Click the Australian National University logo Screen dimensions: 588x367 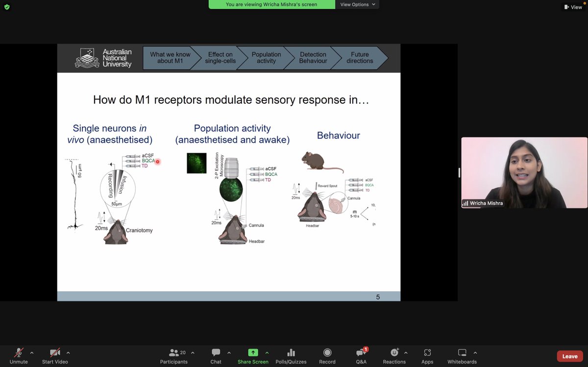(103, 58)
